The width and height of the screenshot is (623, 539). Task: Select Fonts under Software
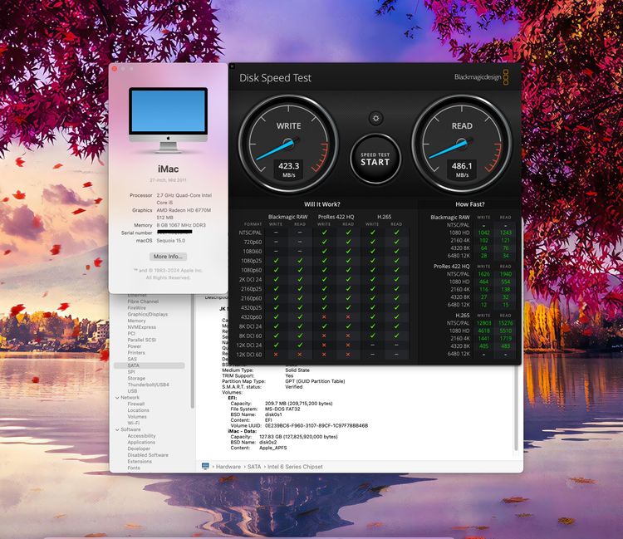pyautogui.click(x=134, y=468)
